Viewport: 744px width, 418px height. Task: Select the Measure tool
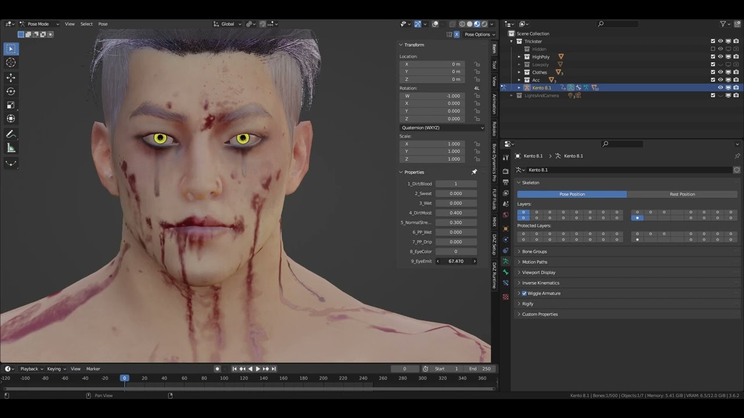pos(10,148)
